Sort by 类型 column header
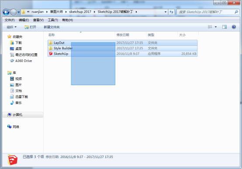Screen dimensions: 242x169 [x=151, y=35]
